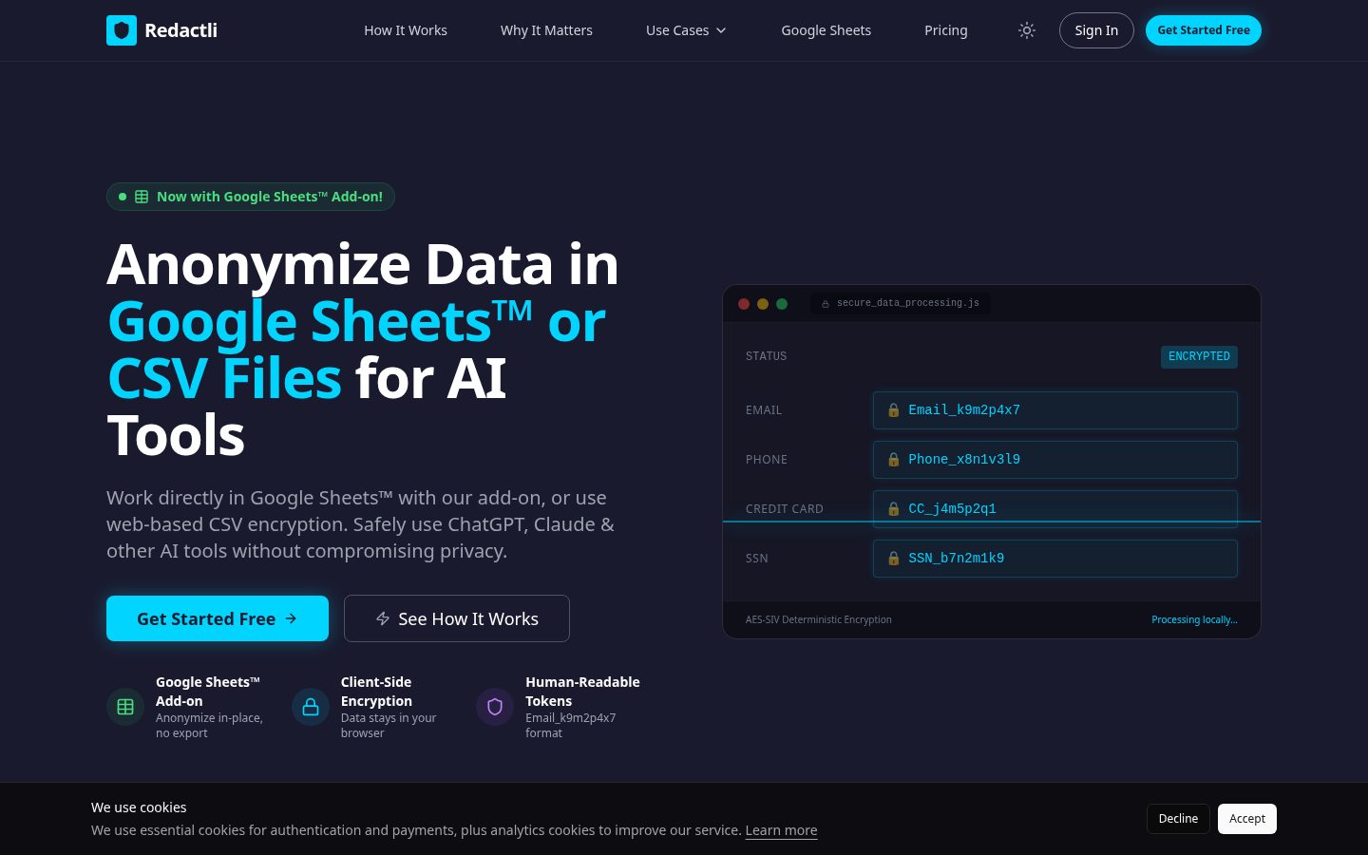Click the green spreadsheet icon in the badge
Image resolution: width=1368 pixels, height=855 pixels.
point(142,197)
